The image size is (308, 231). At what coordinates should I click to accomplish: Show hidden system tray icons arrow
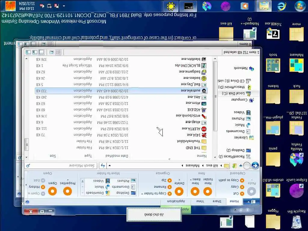(x=64, y=6)
